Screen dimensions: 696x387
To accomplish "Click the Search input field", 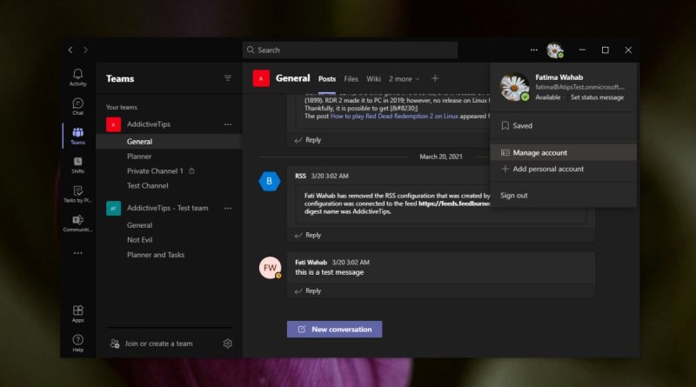I will coord(350,50).
